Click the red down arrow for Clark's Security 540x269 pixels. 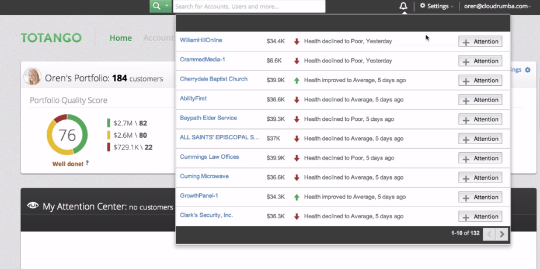point(297,216)
